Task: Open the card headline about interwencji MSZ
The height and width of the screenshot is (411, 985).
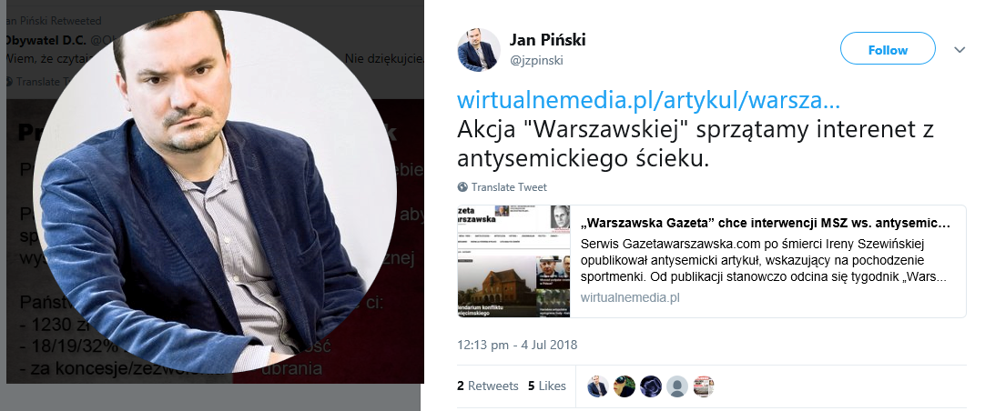Action: pos(765,223)
